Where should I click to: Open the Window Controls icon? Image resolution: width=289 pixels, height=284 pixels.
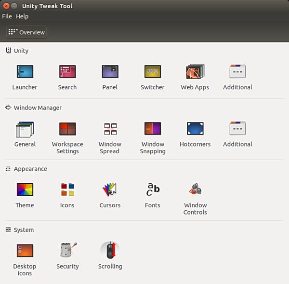point(196,189)
